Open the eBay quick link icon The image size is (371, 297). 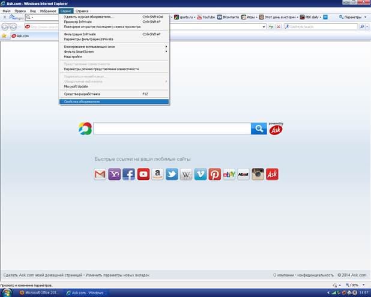(229, 174)
